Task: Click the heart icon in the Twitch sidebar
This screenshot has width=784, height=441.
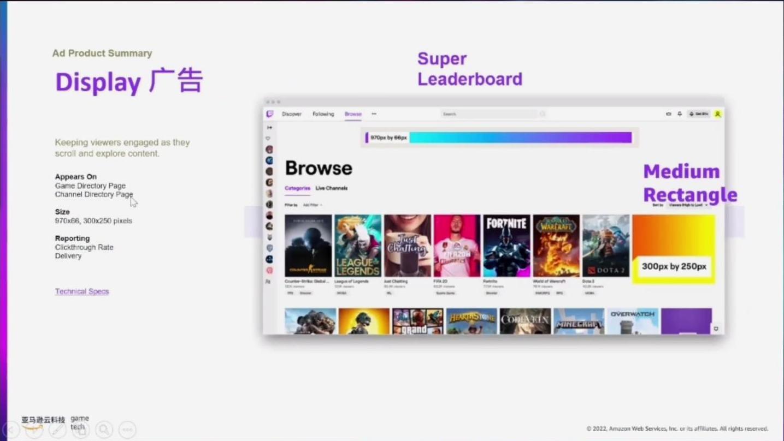Action: tap(268, 139)
